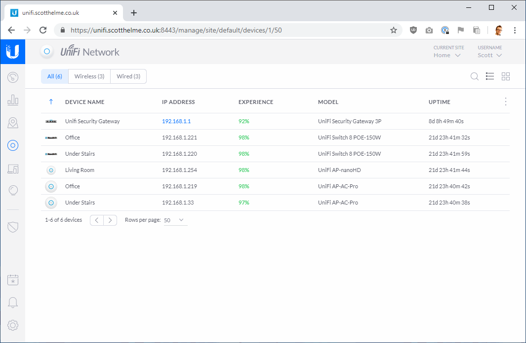Expand the Username Scott dropdown
Image resolution: width=526 pixels, height=343 pixels.
(x=490, y=55)
